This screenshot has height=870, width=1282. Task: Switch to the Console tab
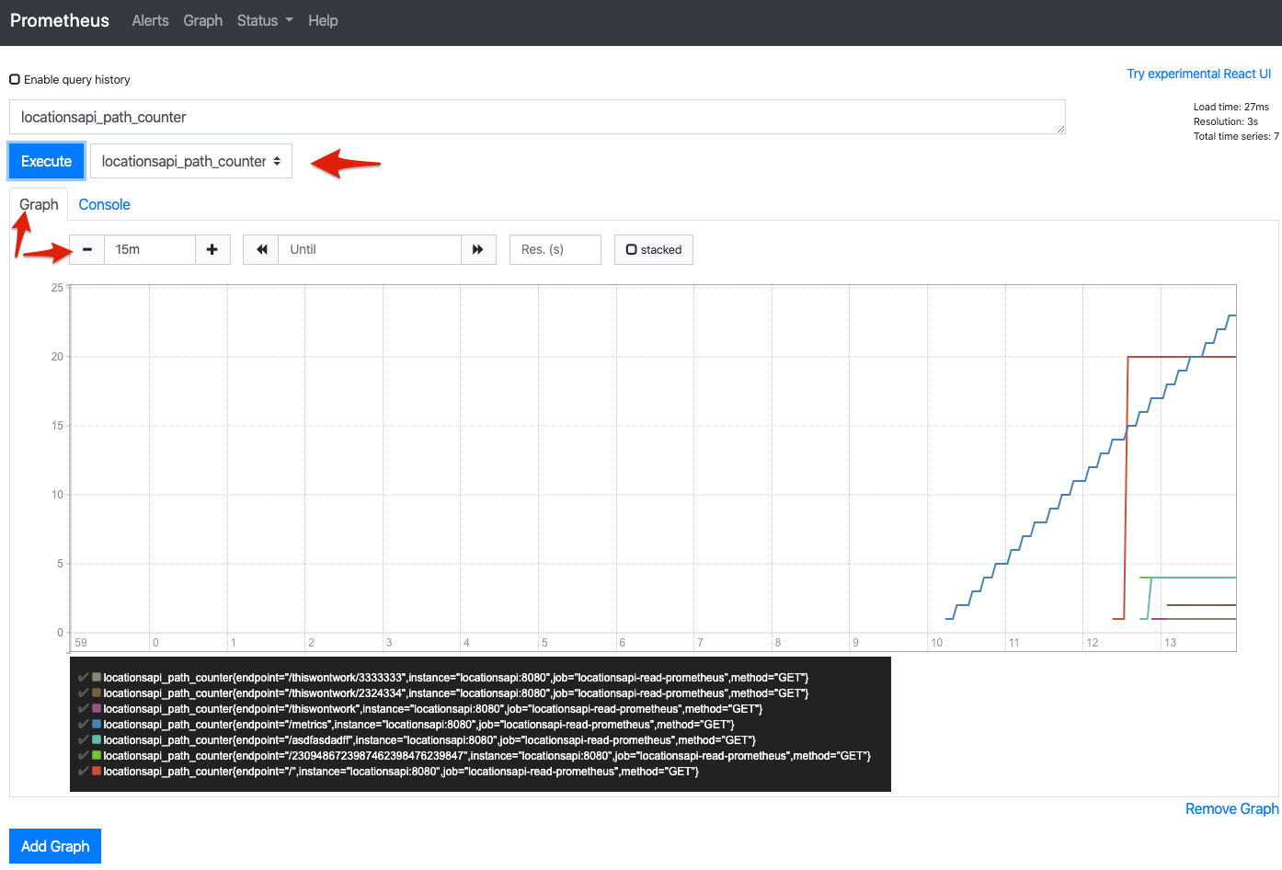[104, 204]
